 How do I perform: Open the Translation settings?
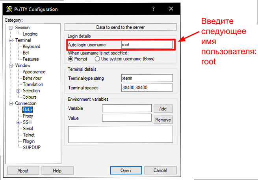(33, 84)
